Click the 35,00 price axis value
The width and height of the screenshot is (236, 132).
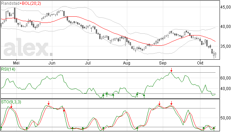(x=225, y=46)
